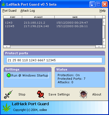Open the Port Guard menu
The image size is (109, 115).
click(x=9, y=11)
